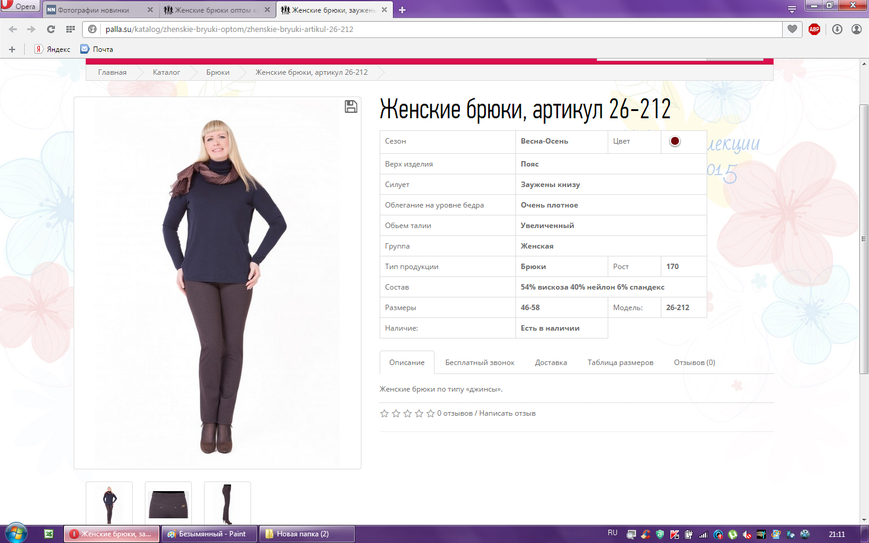The height and width of the screenshot is (543, 869).
Task: View site information via globe icon
Action: pyautogui.click(x=92, y=29)
